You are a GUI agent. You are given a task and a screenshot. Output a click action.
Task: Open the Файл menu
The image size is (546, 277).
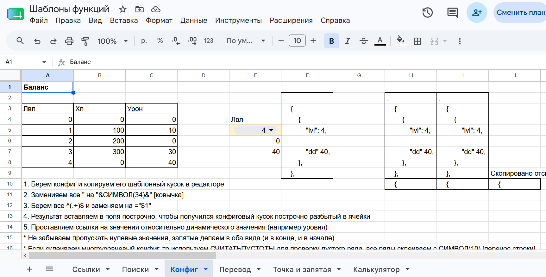(x=39, y=21)
